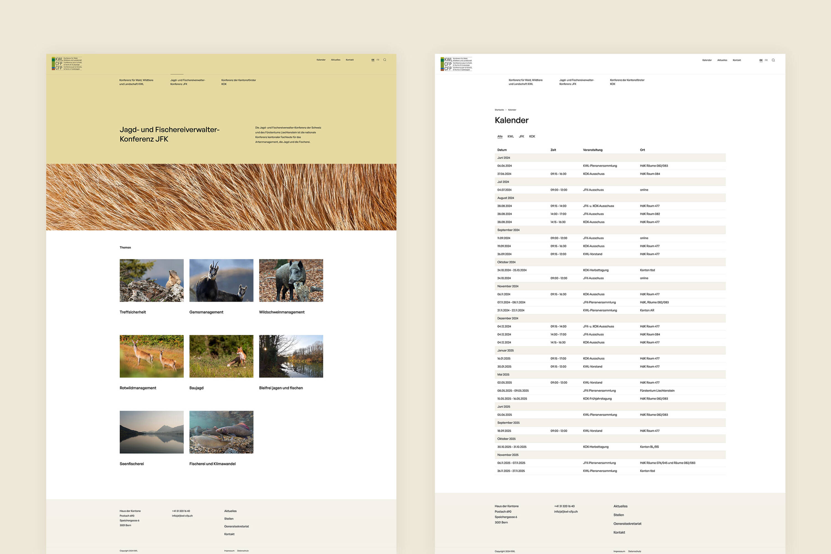This screenshot has height=554, width=831.
Task: Open the Fischerei und Klimawandel fish thumbnail
Action: click(x=221, y=432)
